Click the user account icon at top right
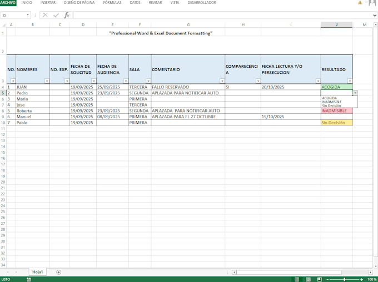This screenshot has height=282, width=378. tap(372, 3)
